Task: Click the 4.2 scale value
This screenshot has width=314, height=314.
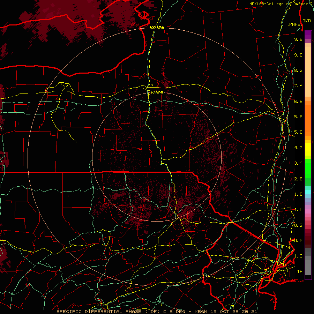Action: (298, 148)
